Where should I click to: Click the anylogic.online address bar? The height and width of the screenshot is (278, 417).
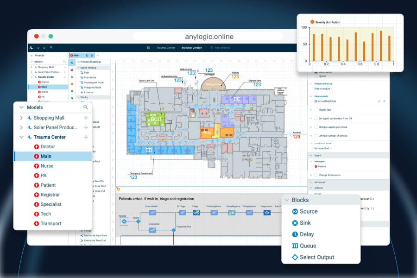(209, 37)
